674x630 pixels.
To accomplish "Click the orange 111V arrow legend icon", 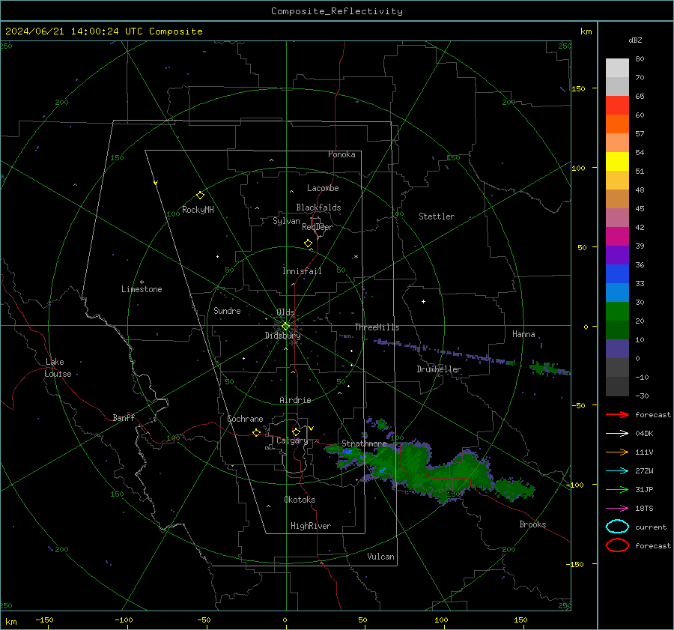I will 617,452.
